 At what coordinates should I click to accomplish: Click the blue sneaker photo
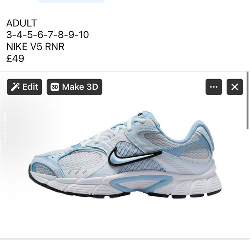coord(125,155)
